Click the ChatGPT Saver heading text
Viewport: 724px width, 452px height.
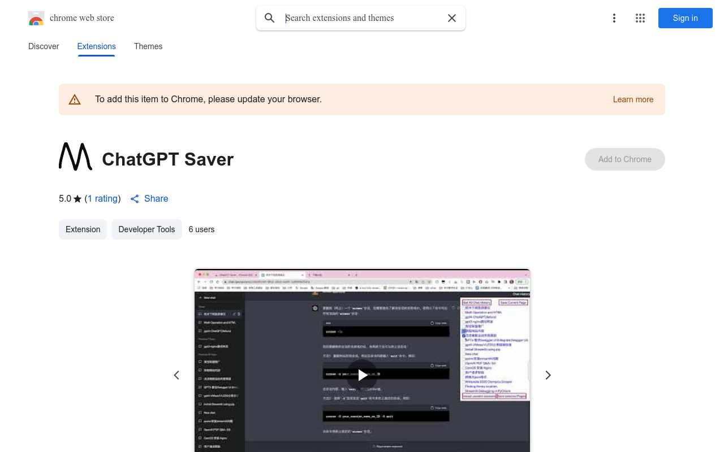coord(168,159)
